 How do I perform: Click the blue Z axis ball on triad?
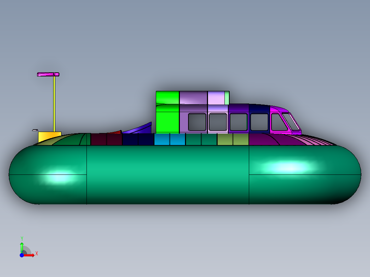point(22,255)
